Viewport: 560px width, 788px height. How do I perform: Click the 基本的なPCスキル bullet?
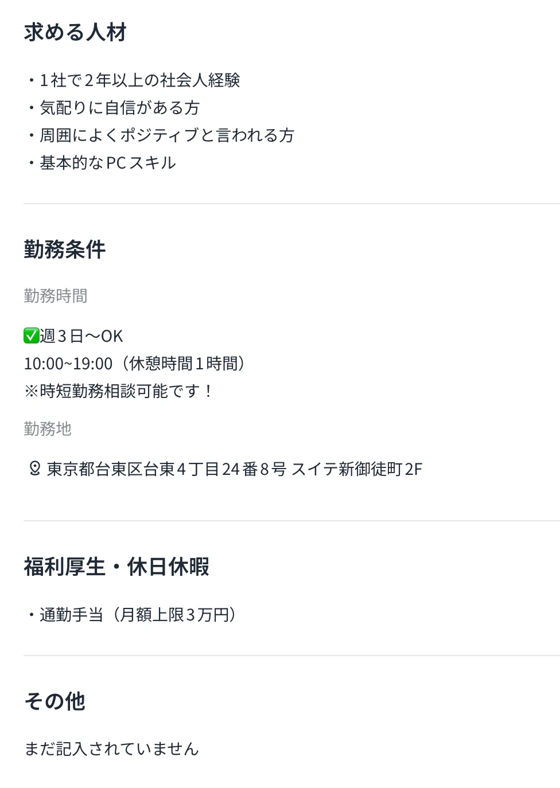(107, 163)
